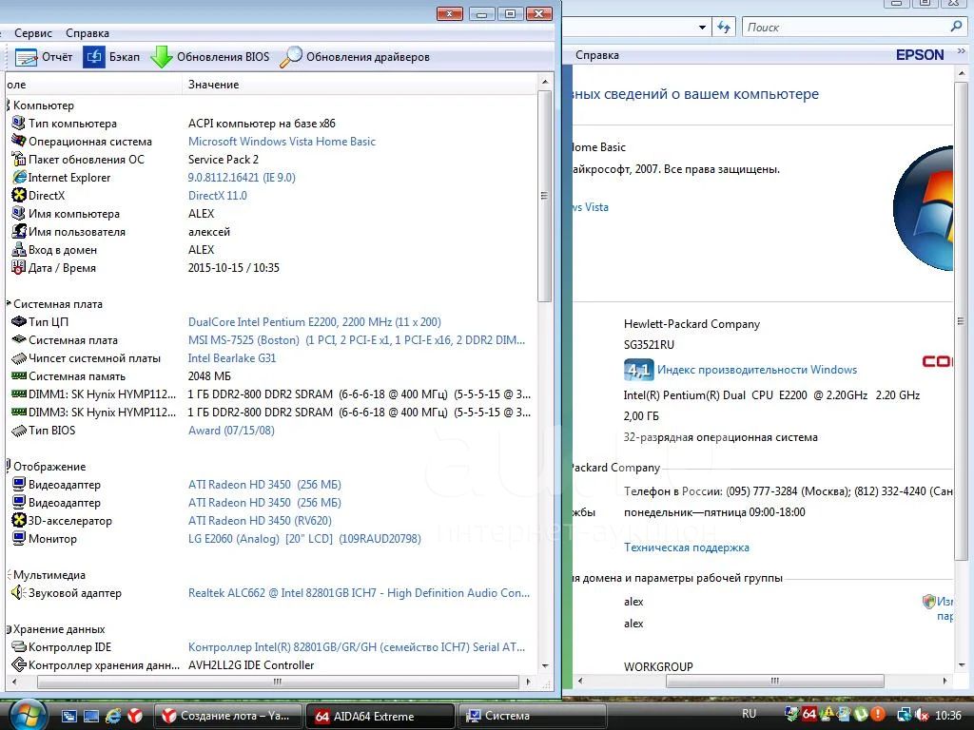
Task: Click the 3D-акселератор row icon
Action: tap(19, 520)
